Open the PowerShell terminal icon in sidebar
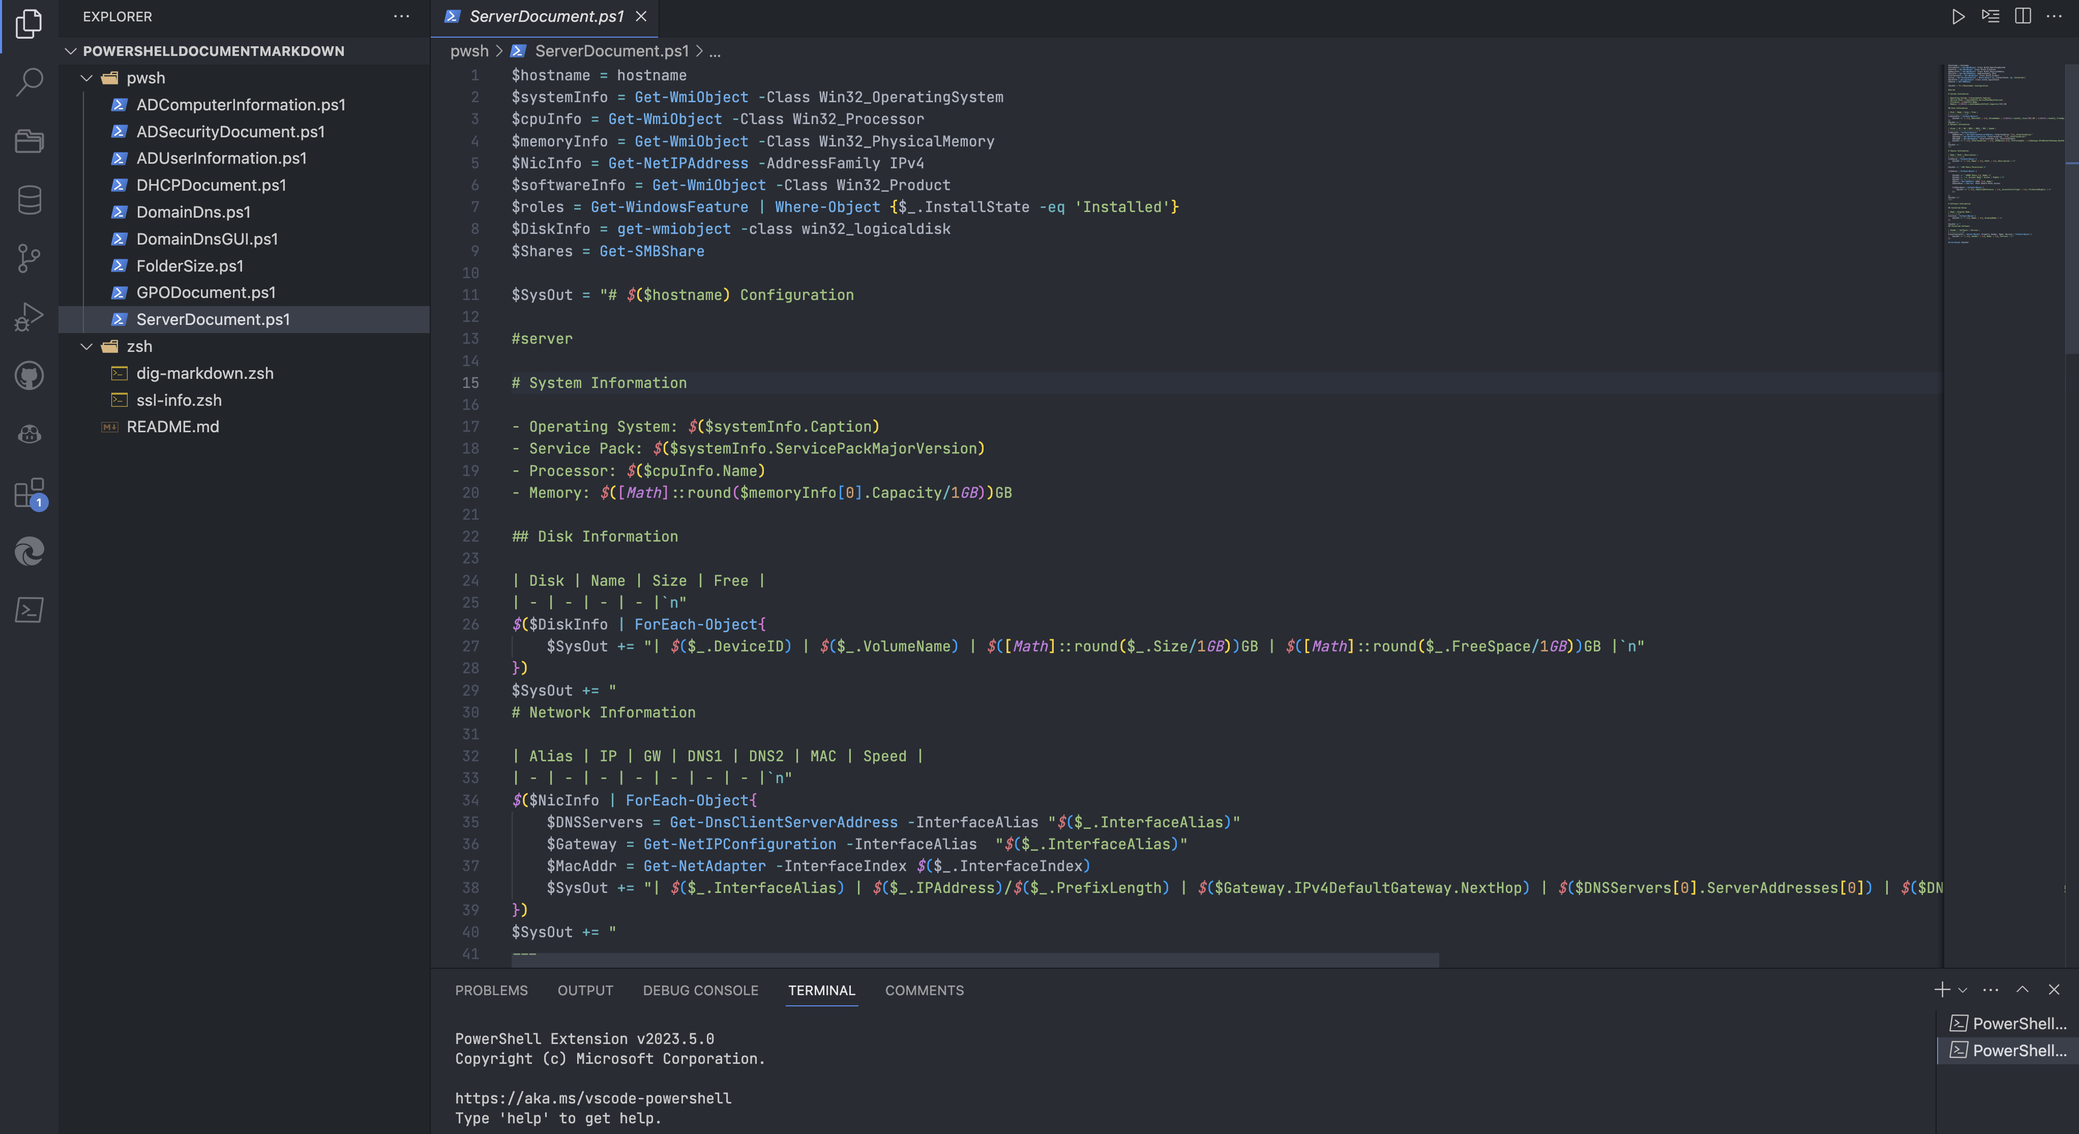 [x=29, y=610]
